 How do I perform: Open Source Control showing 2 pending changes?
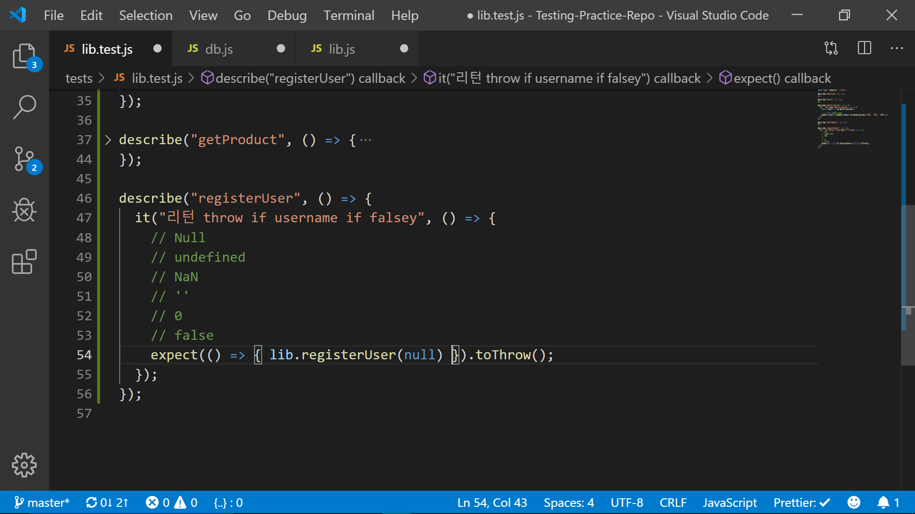click(24, 159)
